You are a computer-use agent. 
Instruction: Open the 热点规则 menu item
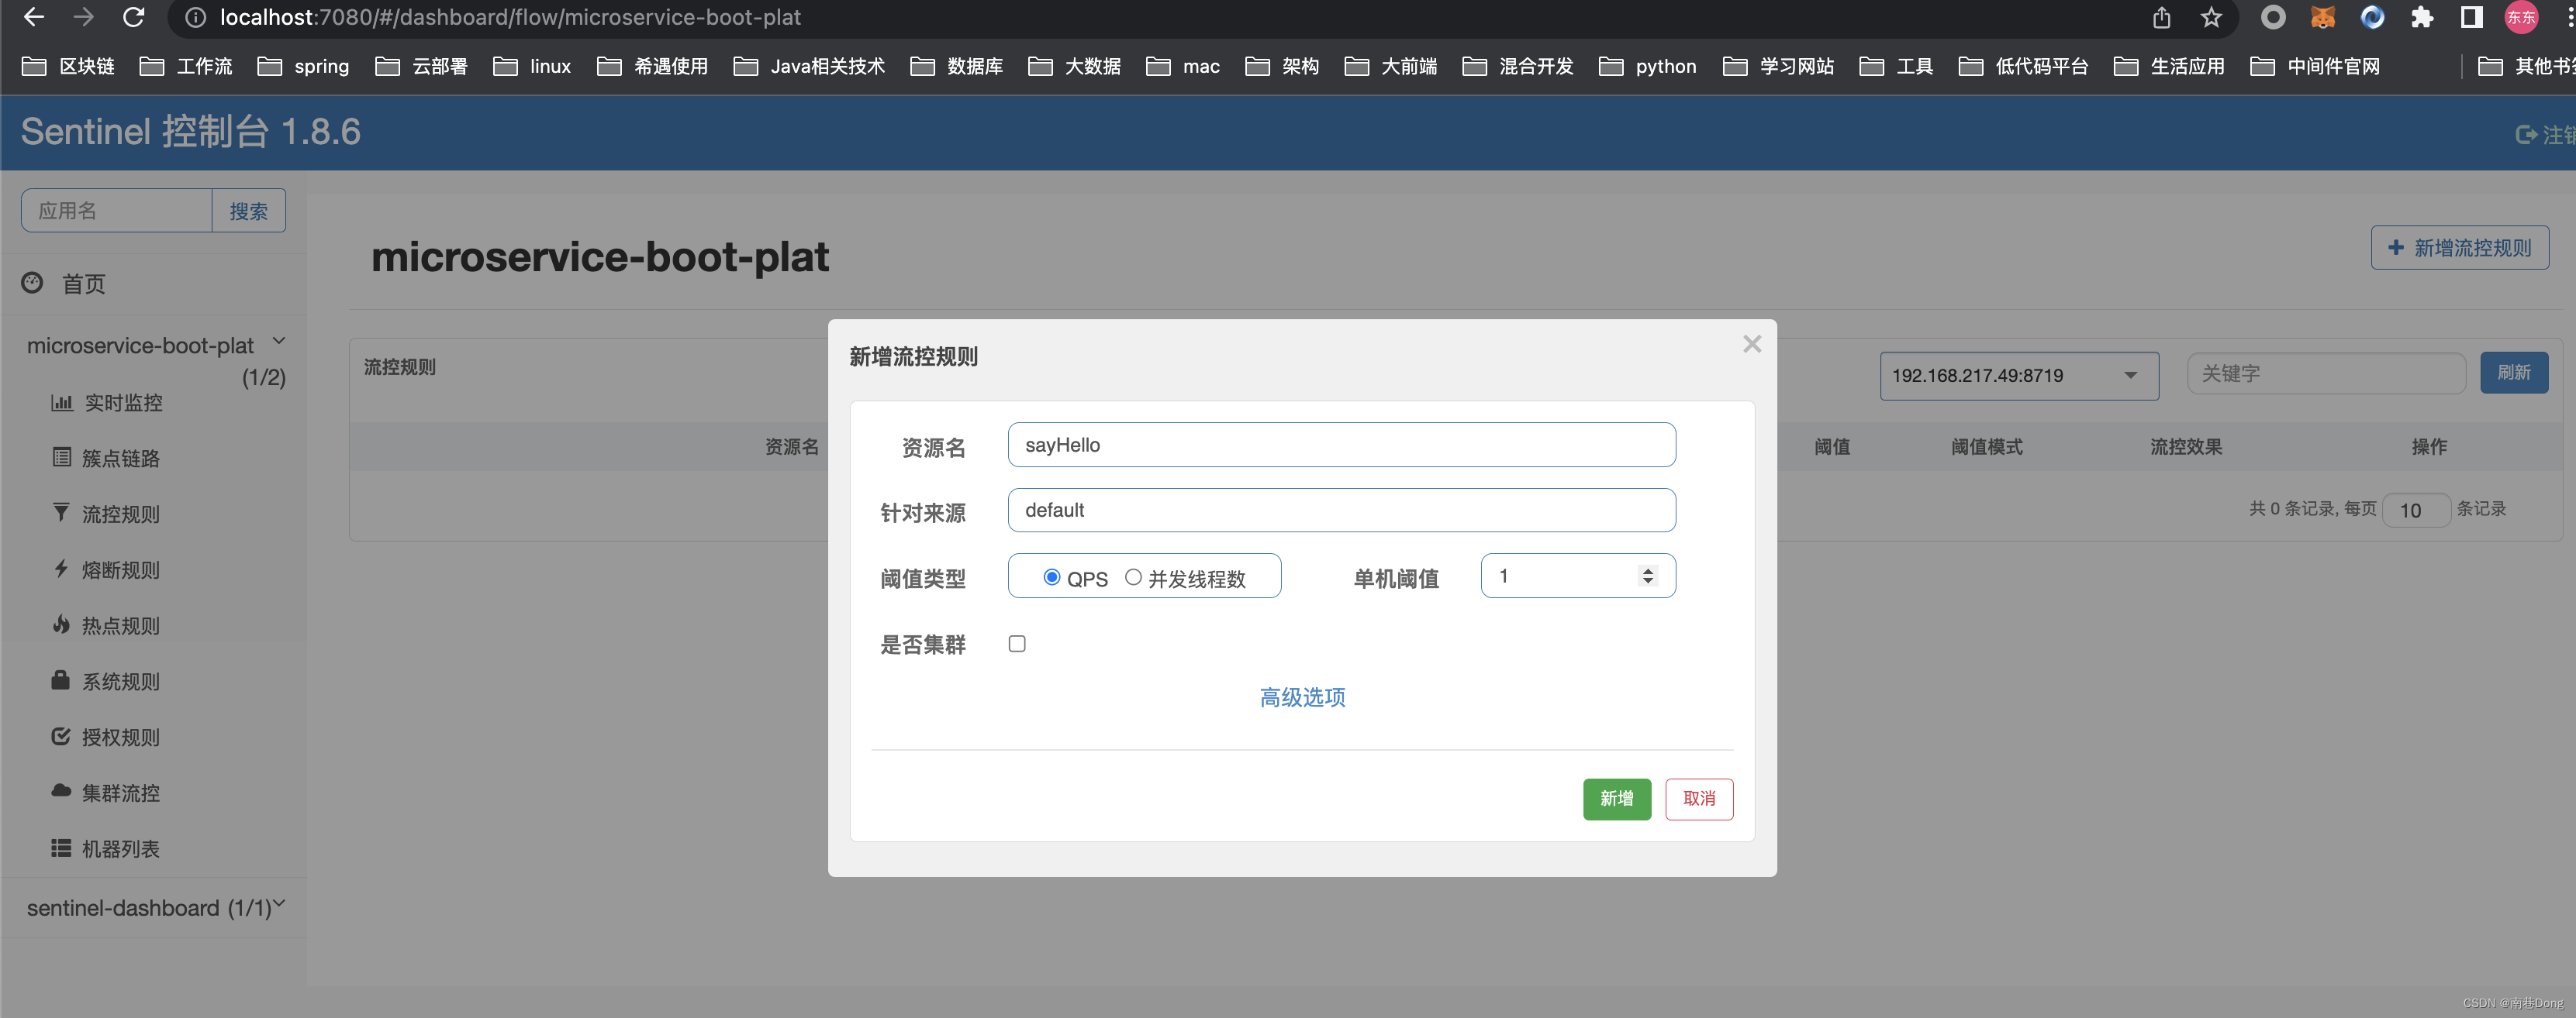(121, 627)
